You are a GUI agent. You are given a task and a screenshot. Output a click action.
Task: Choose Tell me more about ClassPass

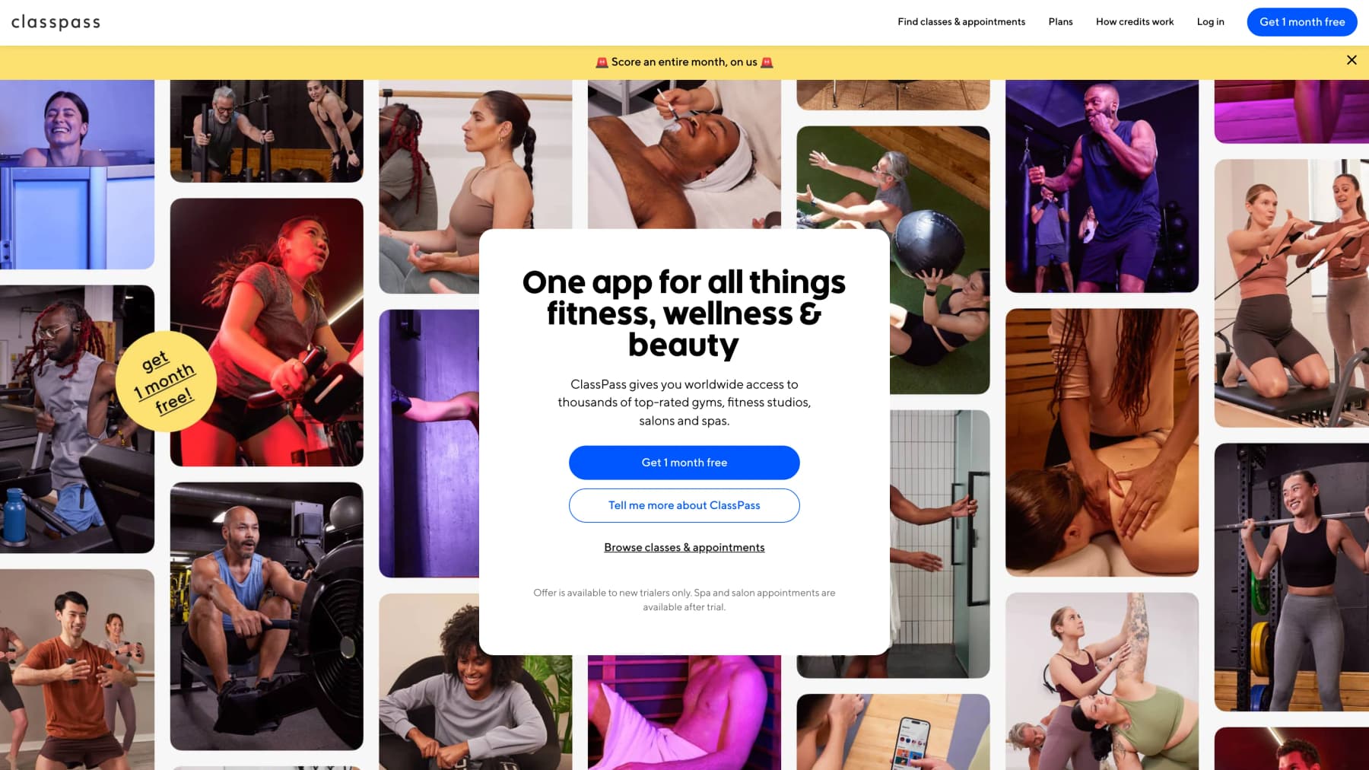coord(684,505)
